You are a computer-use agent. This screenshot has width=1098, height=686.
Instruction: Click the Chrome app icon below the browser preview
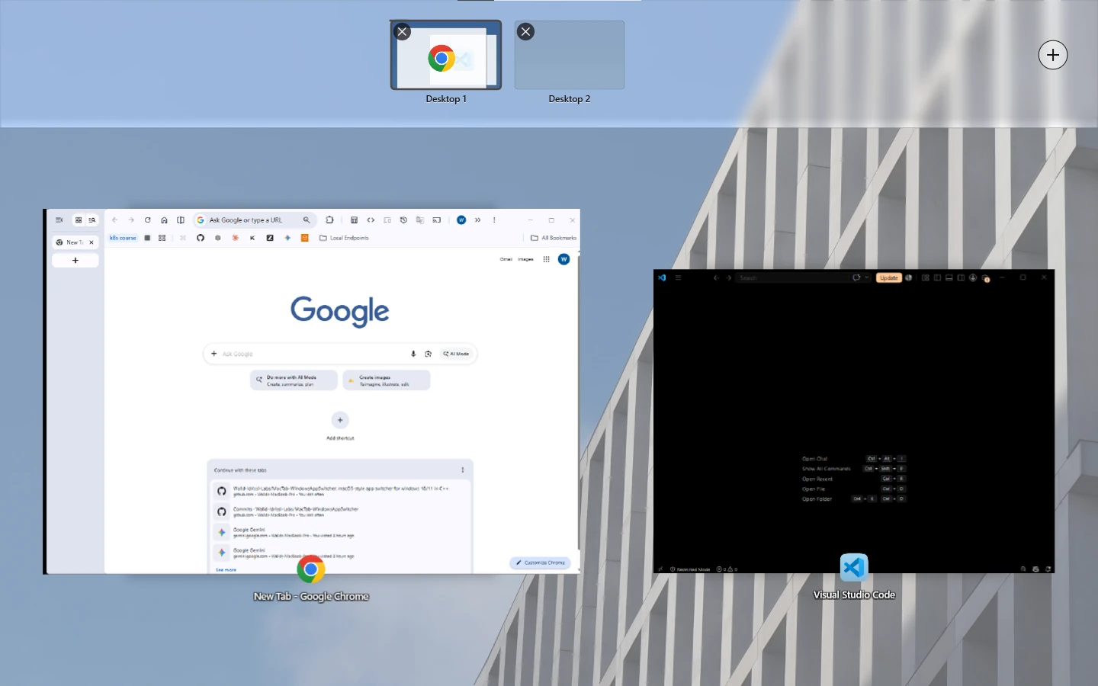(x=311, y=569)
